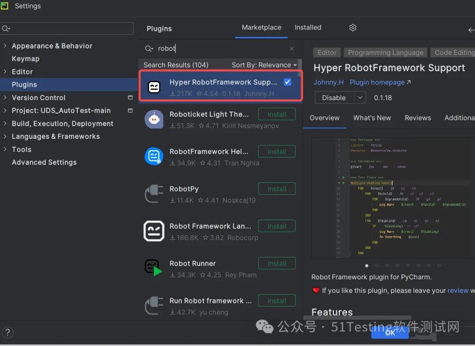Open the Plugin homepage link
The image size is (475, 346).
point(380,82)
